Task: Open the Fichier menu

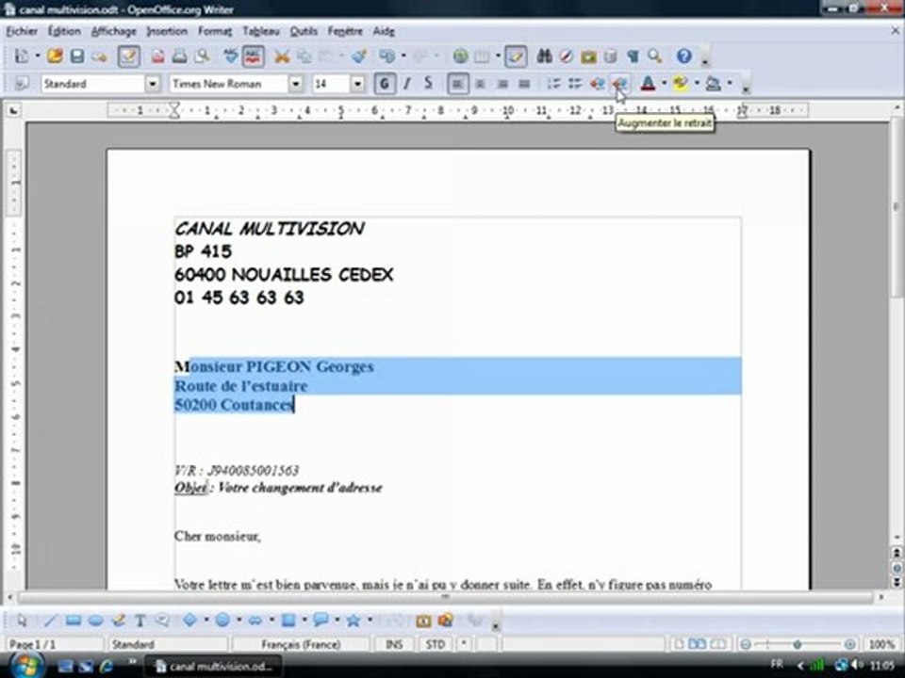Action: click(22, 31)
